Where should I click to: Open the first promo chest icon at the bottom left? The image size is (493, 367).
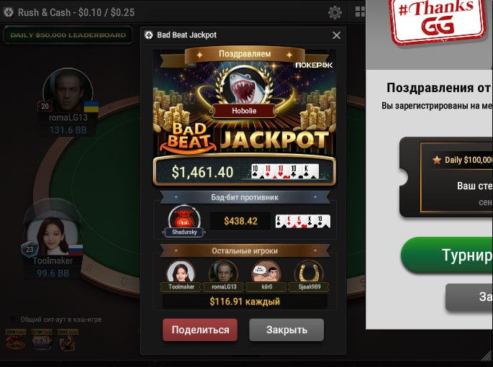click(16, 340)
